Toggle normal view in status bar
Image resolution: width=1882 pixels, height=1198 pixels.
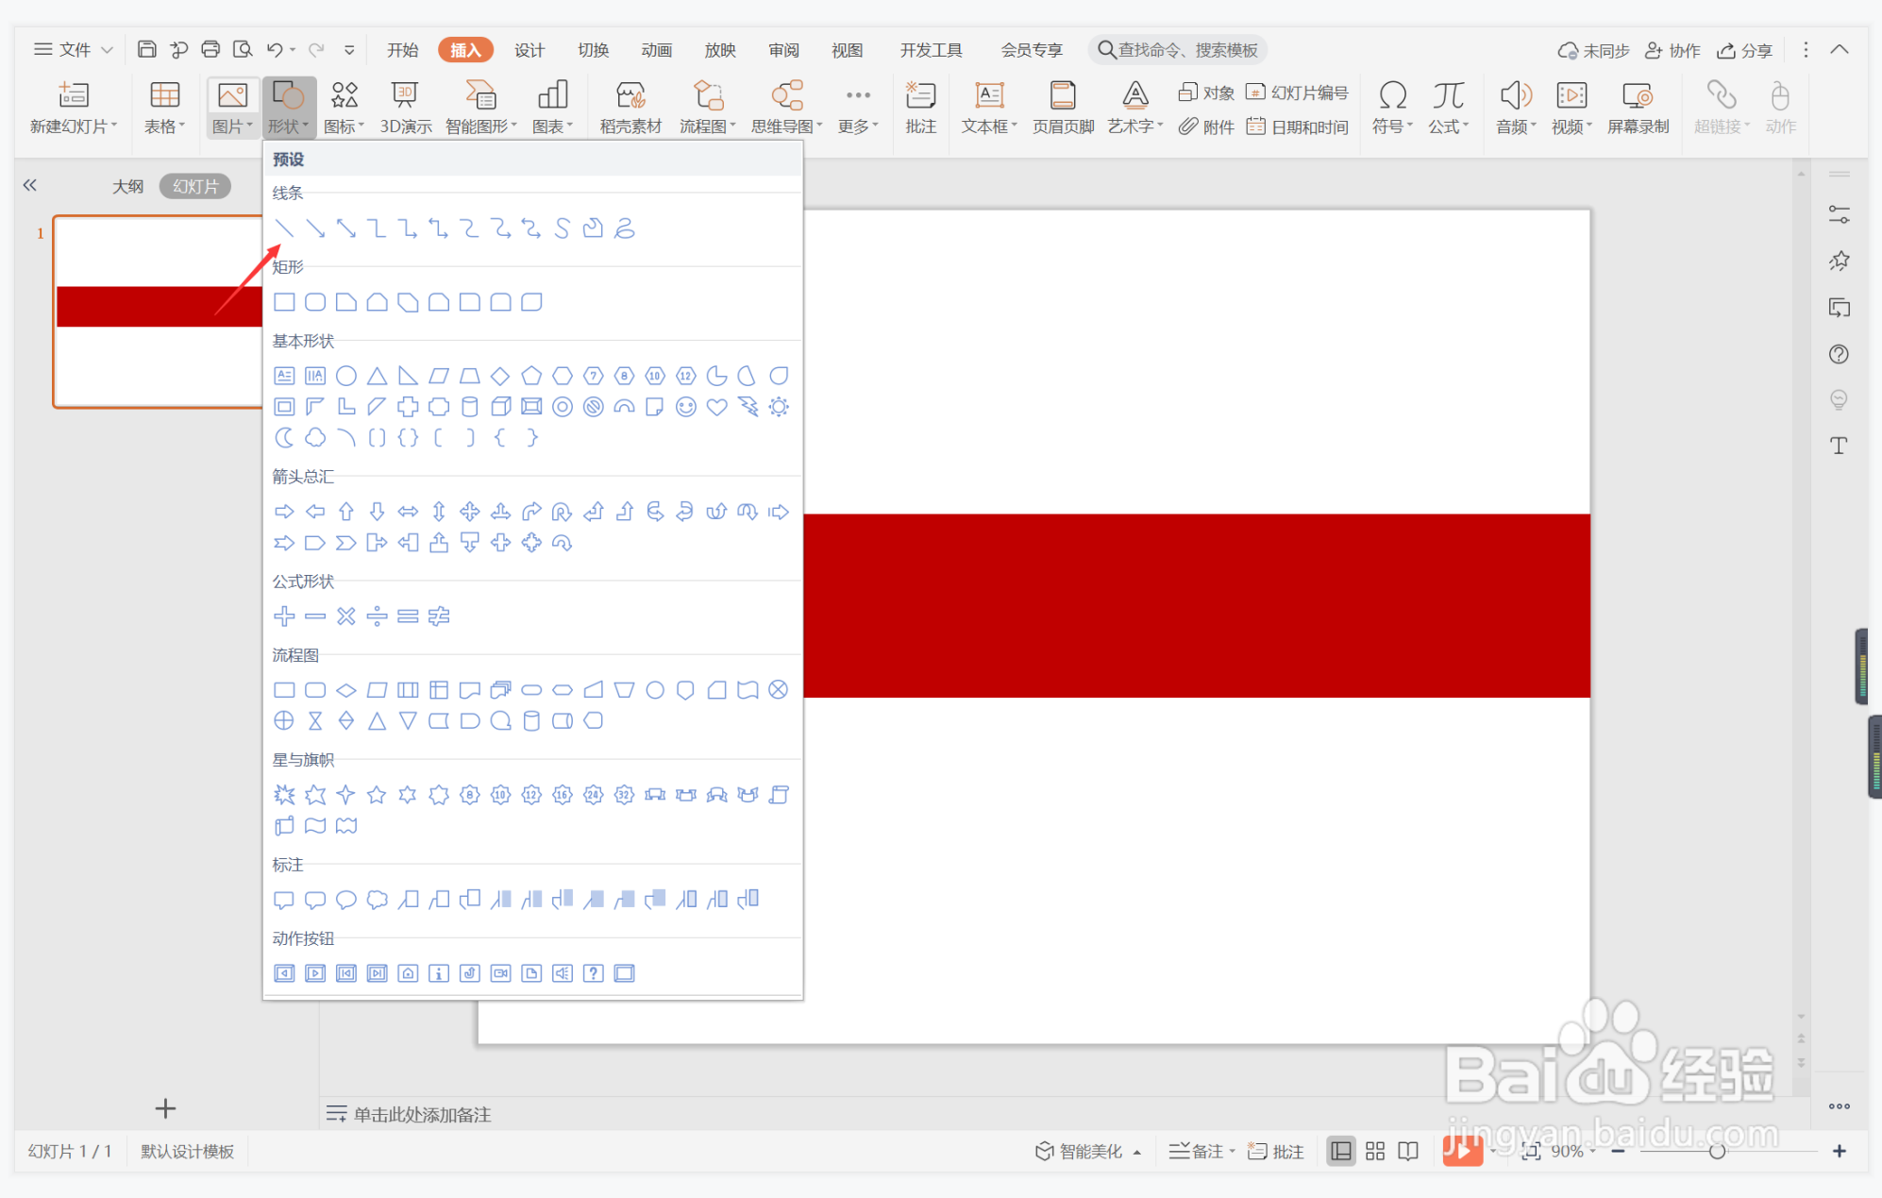1340,1151
